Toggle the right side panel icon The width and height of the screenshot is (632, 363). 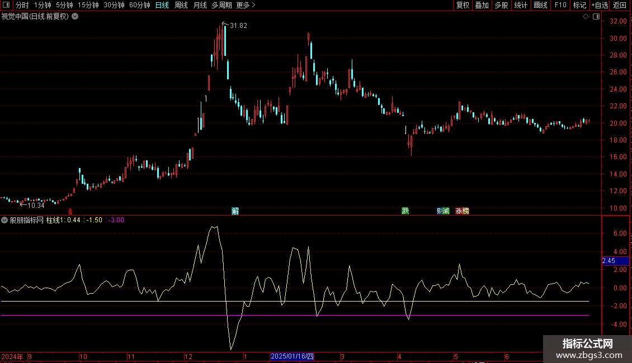tap(596, 17)
